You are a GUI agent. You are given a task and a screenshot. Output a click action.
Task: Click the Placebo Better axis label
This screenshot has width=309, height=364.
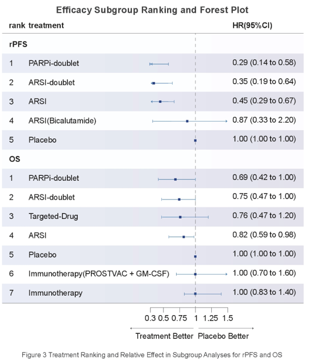[x=223, y=336]
